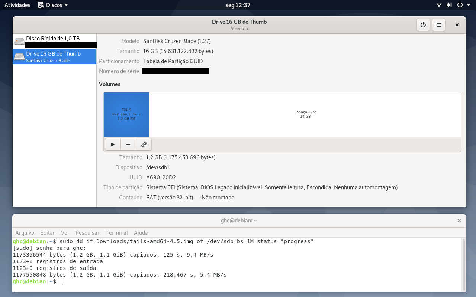Screen dimensions: 476x297
Task: Select the 1,0 TB hard disk
Action: click(x=54, y=41)
